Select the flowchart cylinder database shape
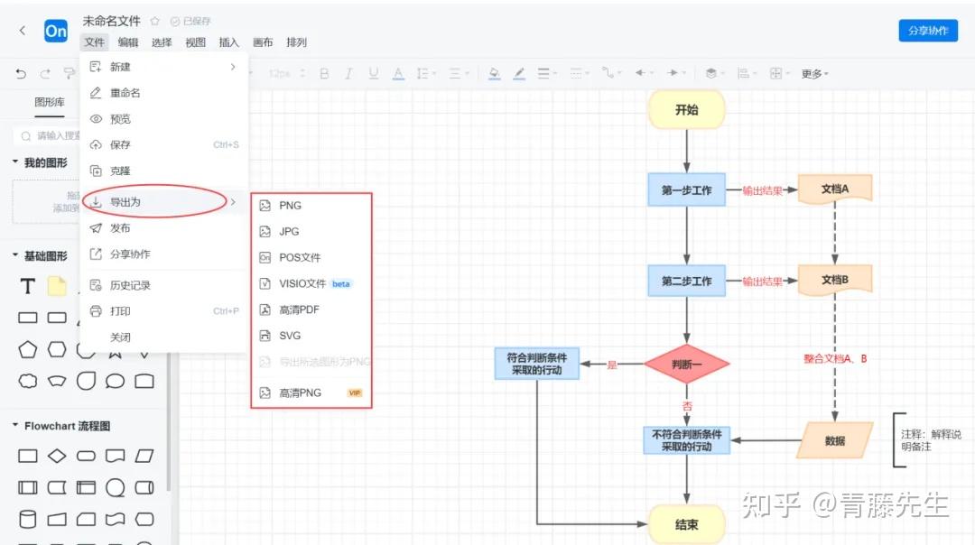This screenshot has width=975, height=545. coord(27,519)
